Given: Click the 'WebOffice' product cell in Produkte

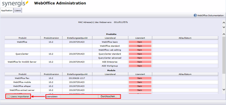Looking at the screenshot, I should 22,42.
